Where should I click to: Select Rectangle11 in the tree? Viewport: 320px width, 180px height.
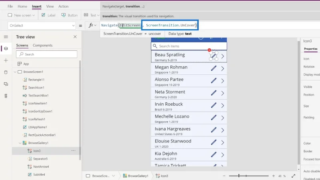coord(36,80)
